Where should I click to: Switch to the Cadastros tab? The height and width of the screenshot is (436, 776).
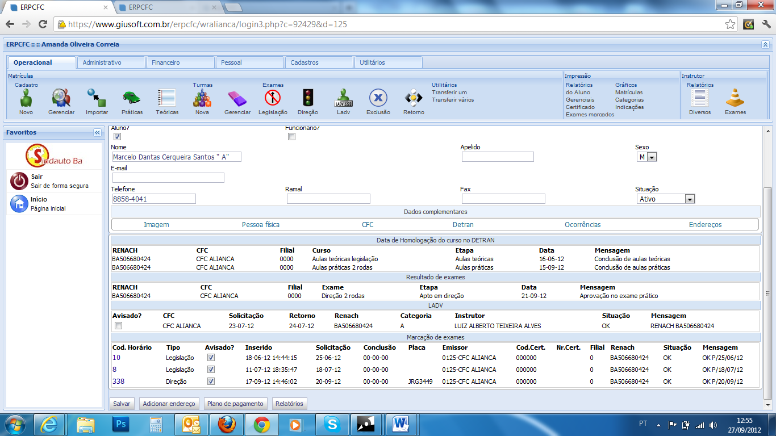tap(319, 62)
